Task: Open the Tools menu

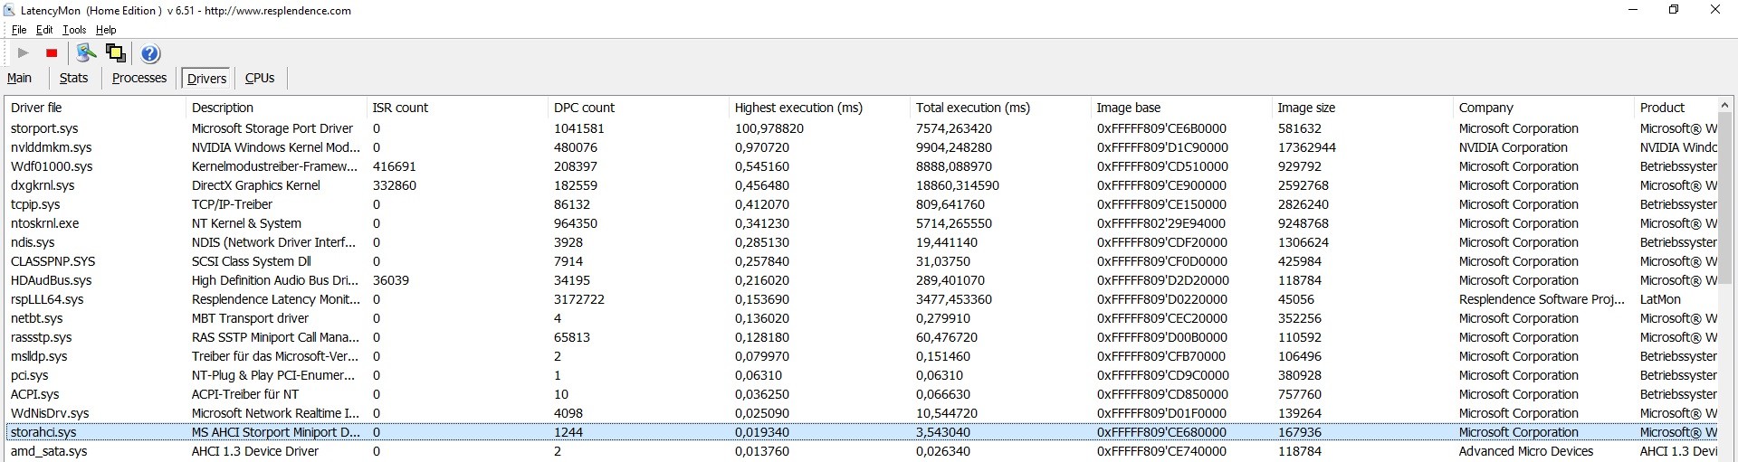Action: coord(74,30)
